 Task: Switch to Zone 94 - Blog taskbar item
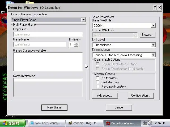tap(84, 123)
